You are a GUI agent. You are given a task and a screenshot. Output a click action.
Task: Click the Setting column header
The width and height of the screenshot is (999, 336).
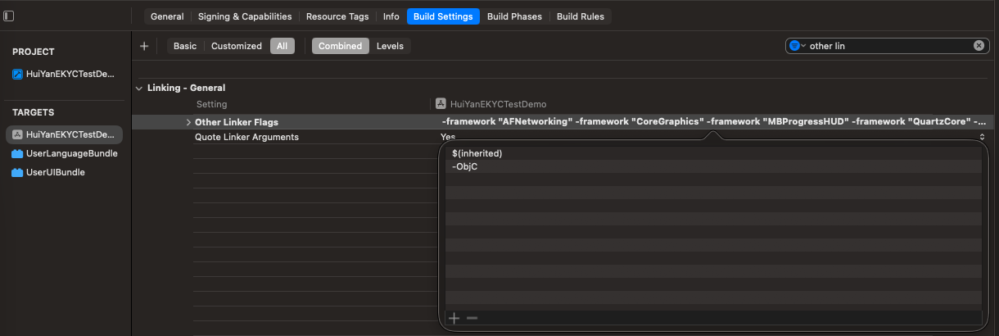coord(211,104)
